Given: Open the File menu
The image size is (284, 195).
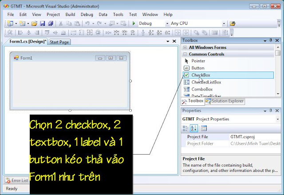Looking at the screenshot, I should (x=11, y=15).
